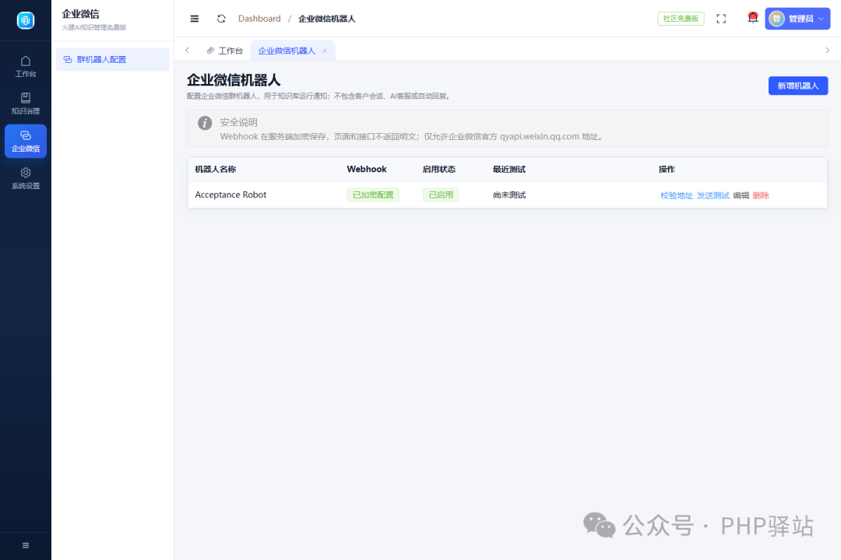Click 发送测试 for Acceptance Robot
Viewport: 841px width, 560px height.
click(x=713, y=195)
